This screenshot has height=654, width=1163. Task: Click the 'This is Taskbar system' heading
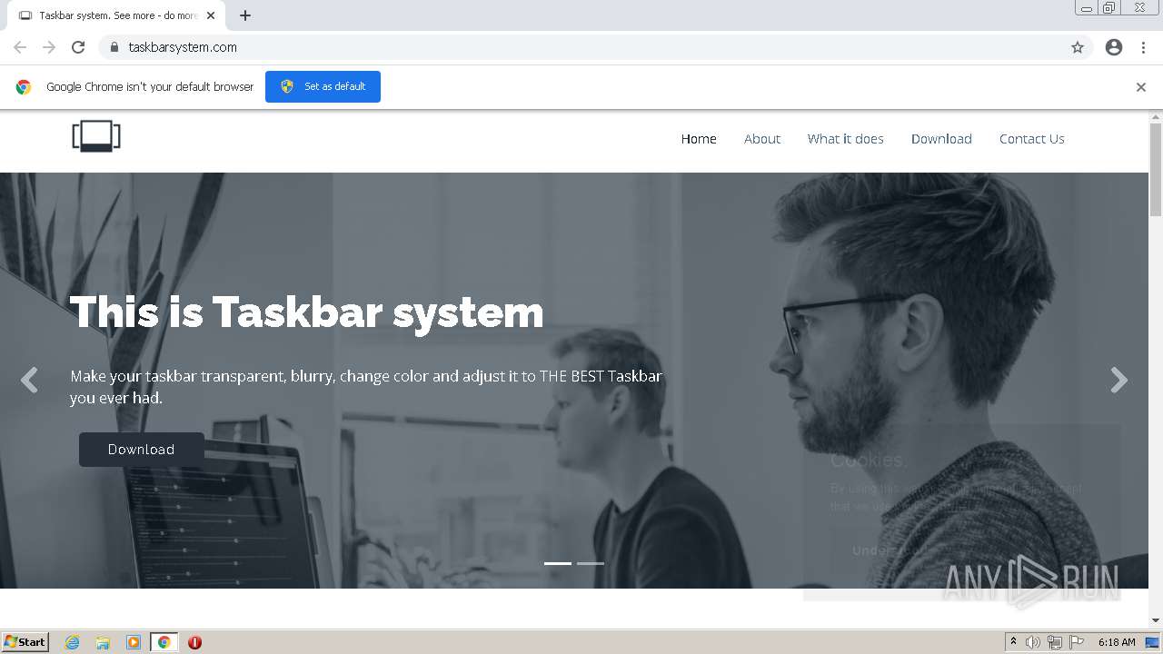click(x=306, y=312)
